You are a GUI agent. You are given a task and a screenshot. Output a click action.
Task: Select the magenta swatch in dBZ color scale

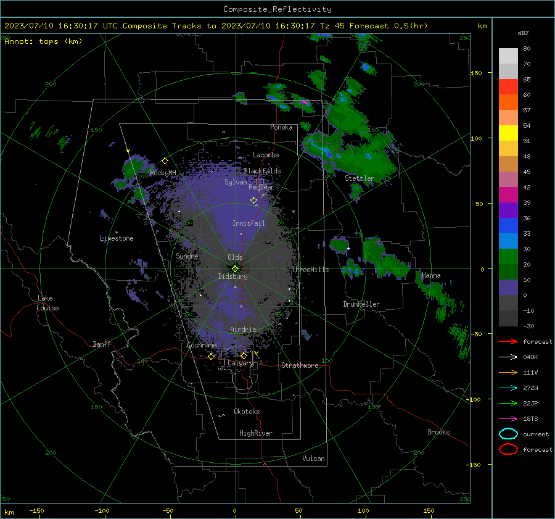(508, 194)
